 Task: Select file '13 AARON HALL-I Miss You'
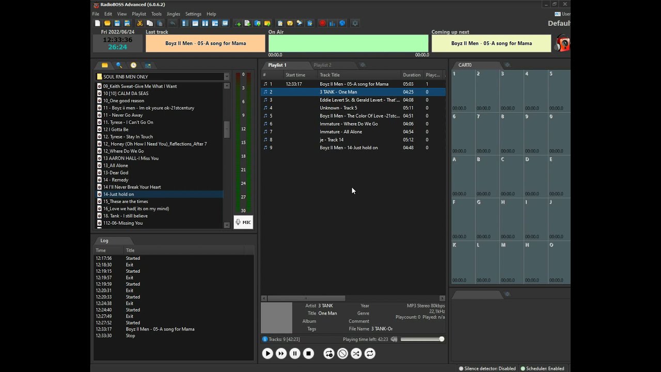pos(160,158)
